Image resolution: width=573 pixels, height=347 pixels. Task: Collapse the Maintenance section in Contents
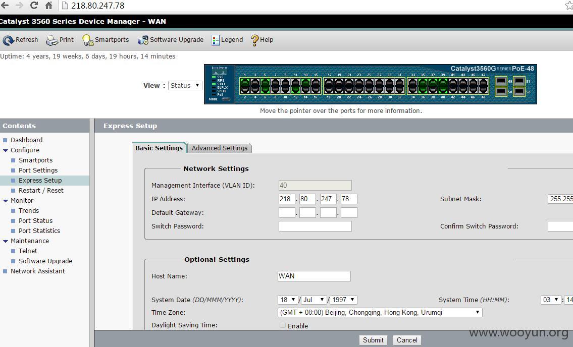point(6,241)
